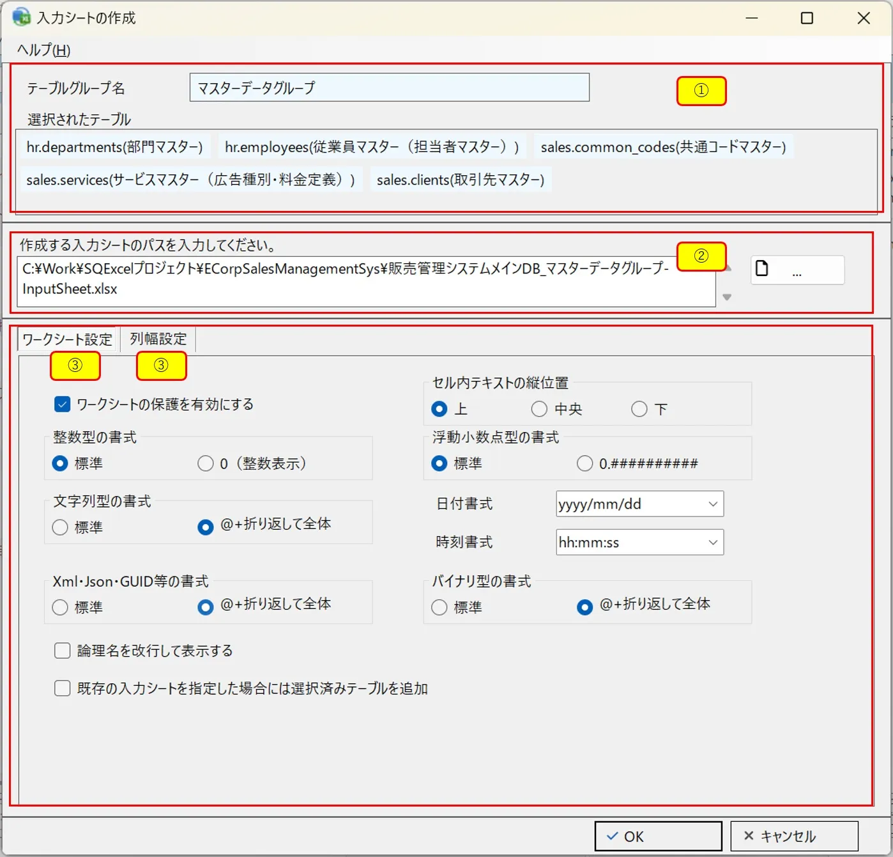Click the キャンセル button

click(x=794, y=836)
